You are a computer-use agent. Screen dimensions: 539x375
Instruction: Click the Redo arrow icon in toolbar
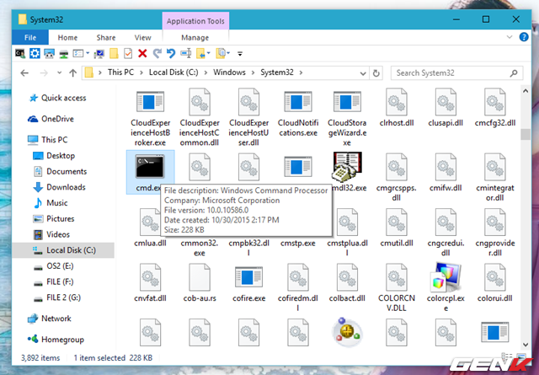[x=157, y=54]
